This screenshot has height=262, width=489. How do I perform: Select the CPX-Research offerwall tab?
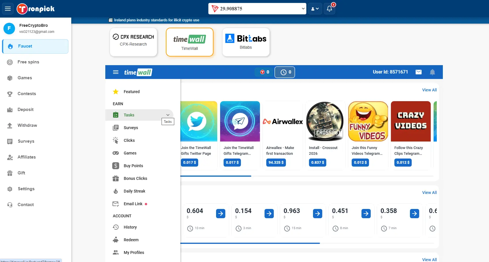coord(133,42)
